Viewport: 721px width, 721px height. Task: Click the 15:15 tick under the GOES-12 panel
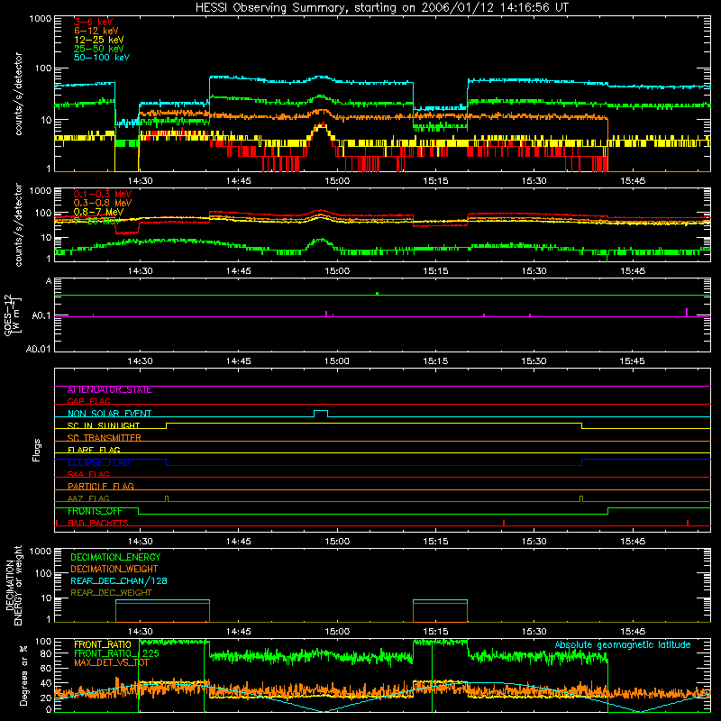click(x=435, y=361)
